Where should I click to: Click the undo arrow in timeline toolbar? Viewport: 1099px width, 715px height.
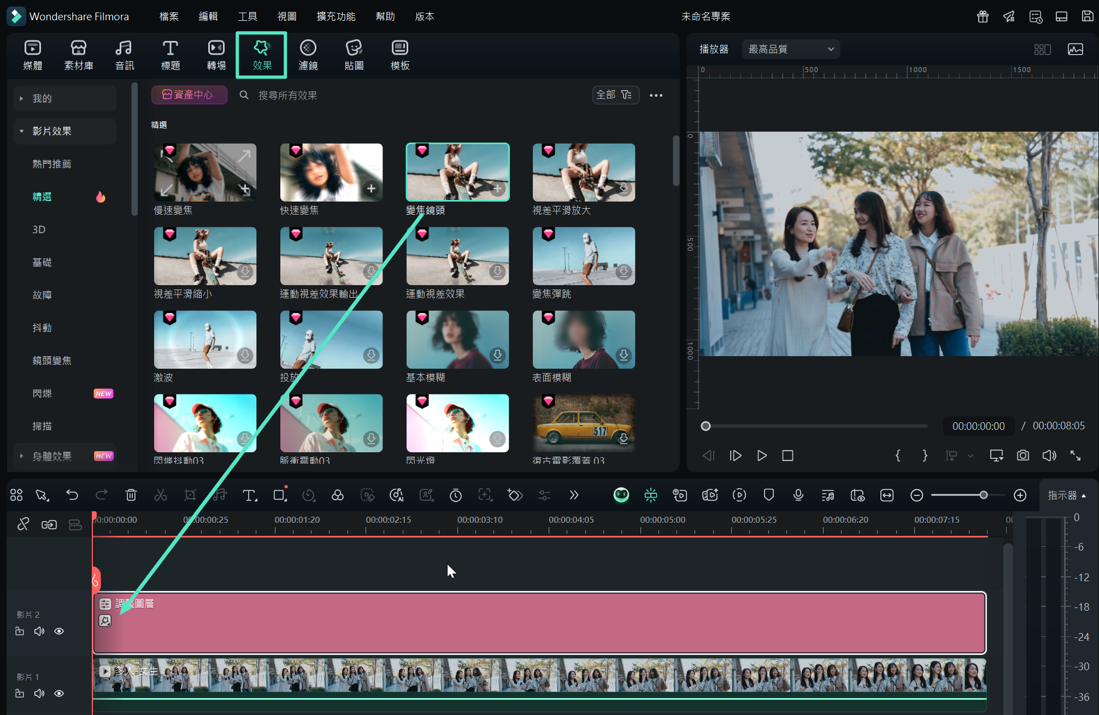point(72,495)
